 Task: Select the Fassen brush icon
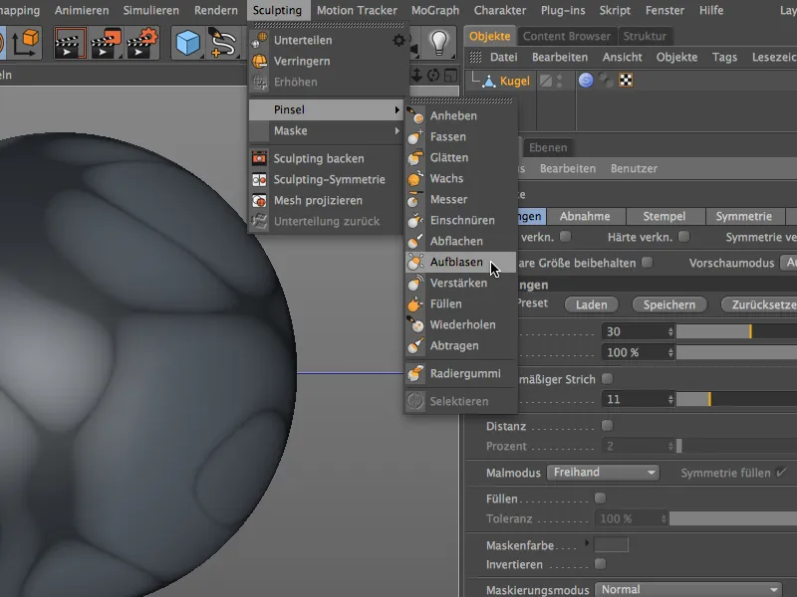click(415, 136)
